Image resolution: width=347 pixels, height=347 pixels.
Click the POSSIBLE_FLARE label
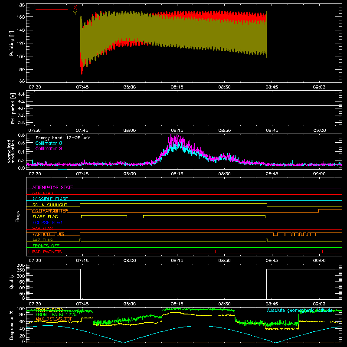50,199
